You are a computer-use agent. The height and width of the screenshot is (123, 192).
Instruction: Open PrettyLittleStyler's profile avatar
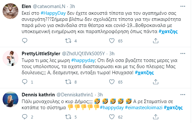click(x=11, y=58)
